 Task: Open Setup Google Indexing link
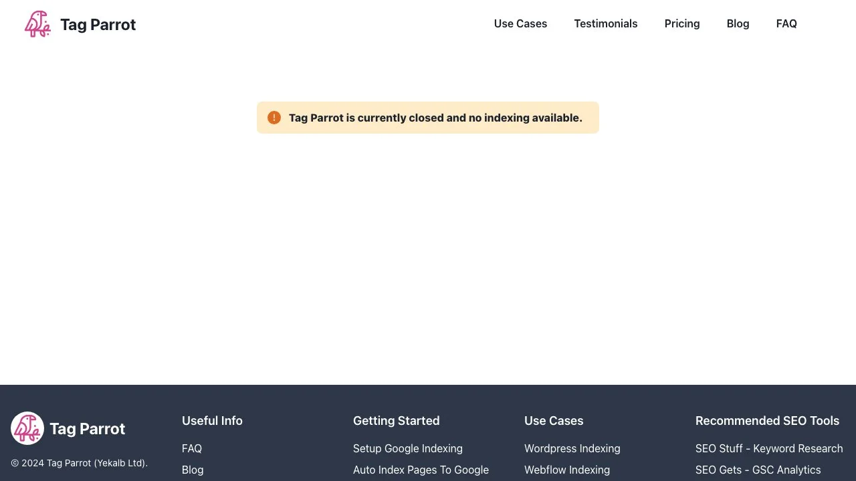[408, 448]
